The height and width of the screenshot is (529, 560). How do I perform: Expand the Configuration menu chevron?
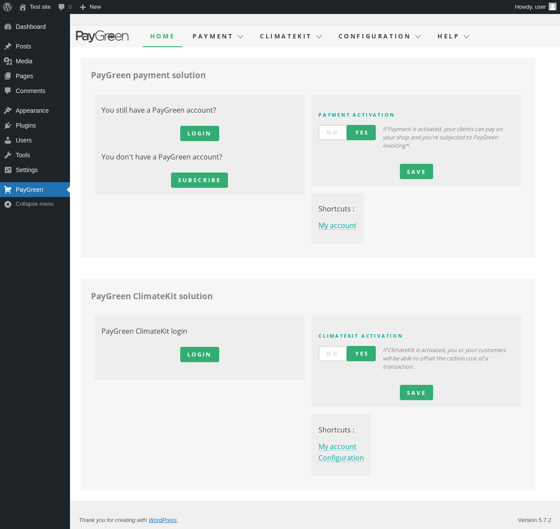coord(418,37)
